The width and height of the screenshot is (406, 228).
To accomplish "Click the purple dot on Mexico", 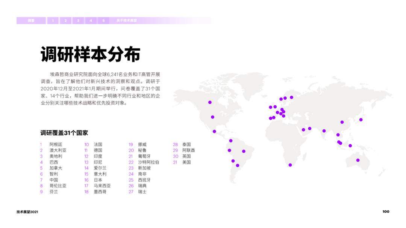I will click(214, 132).
